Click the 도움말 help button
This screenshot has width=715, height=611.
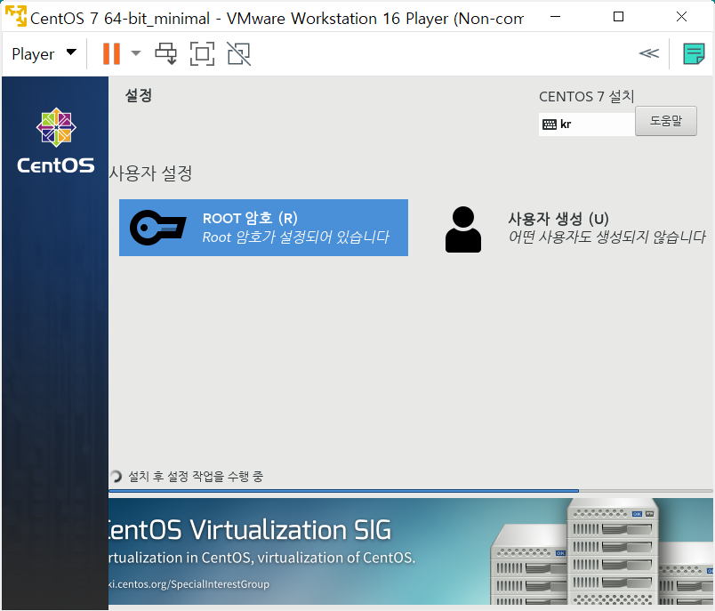(x=666, y=121)
